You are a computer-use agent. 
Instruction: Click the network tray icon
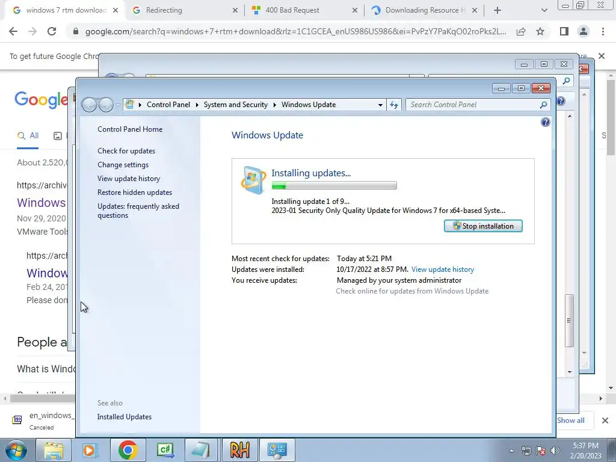pos(526,451)
